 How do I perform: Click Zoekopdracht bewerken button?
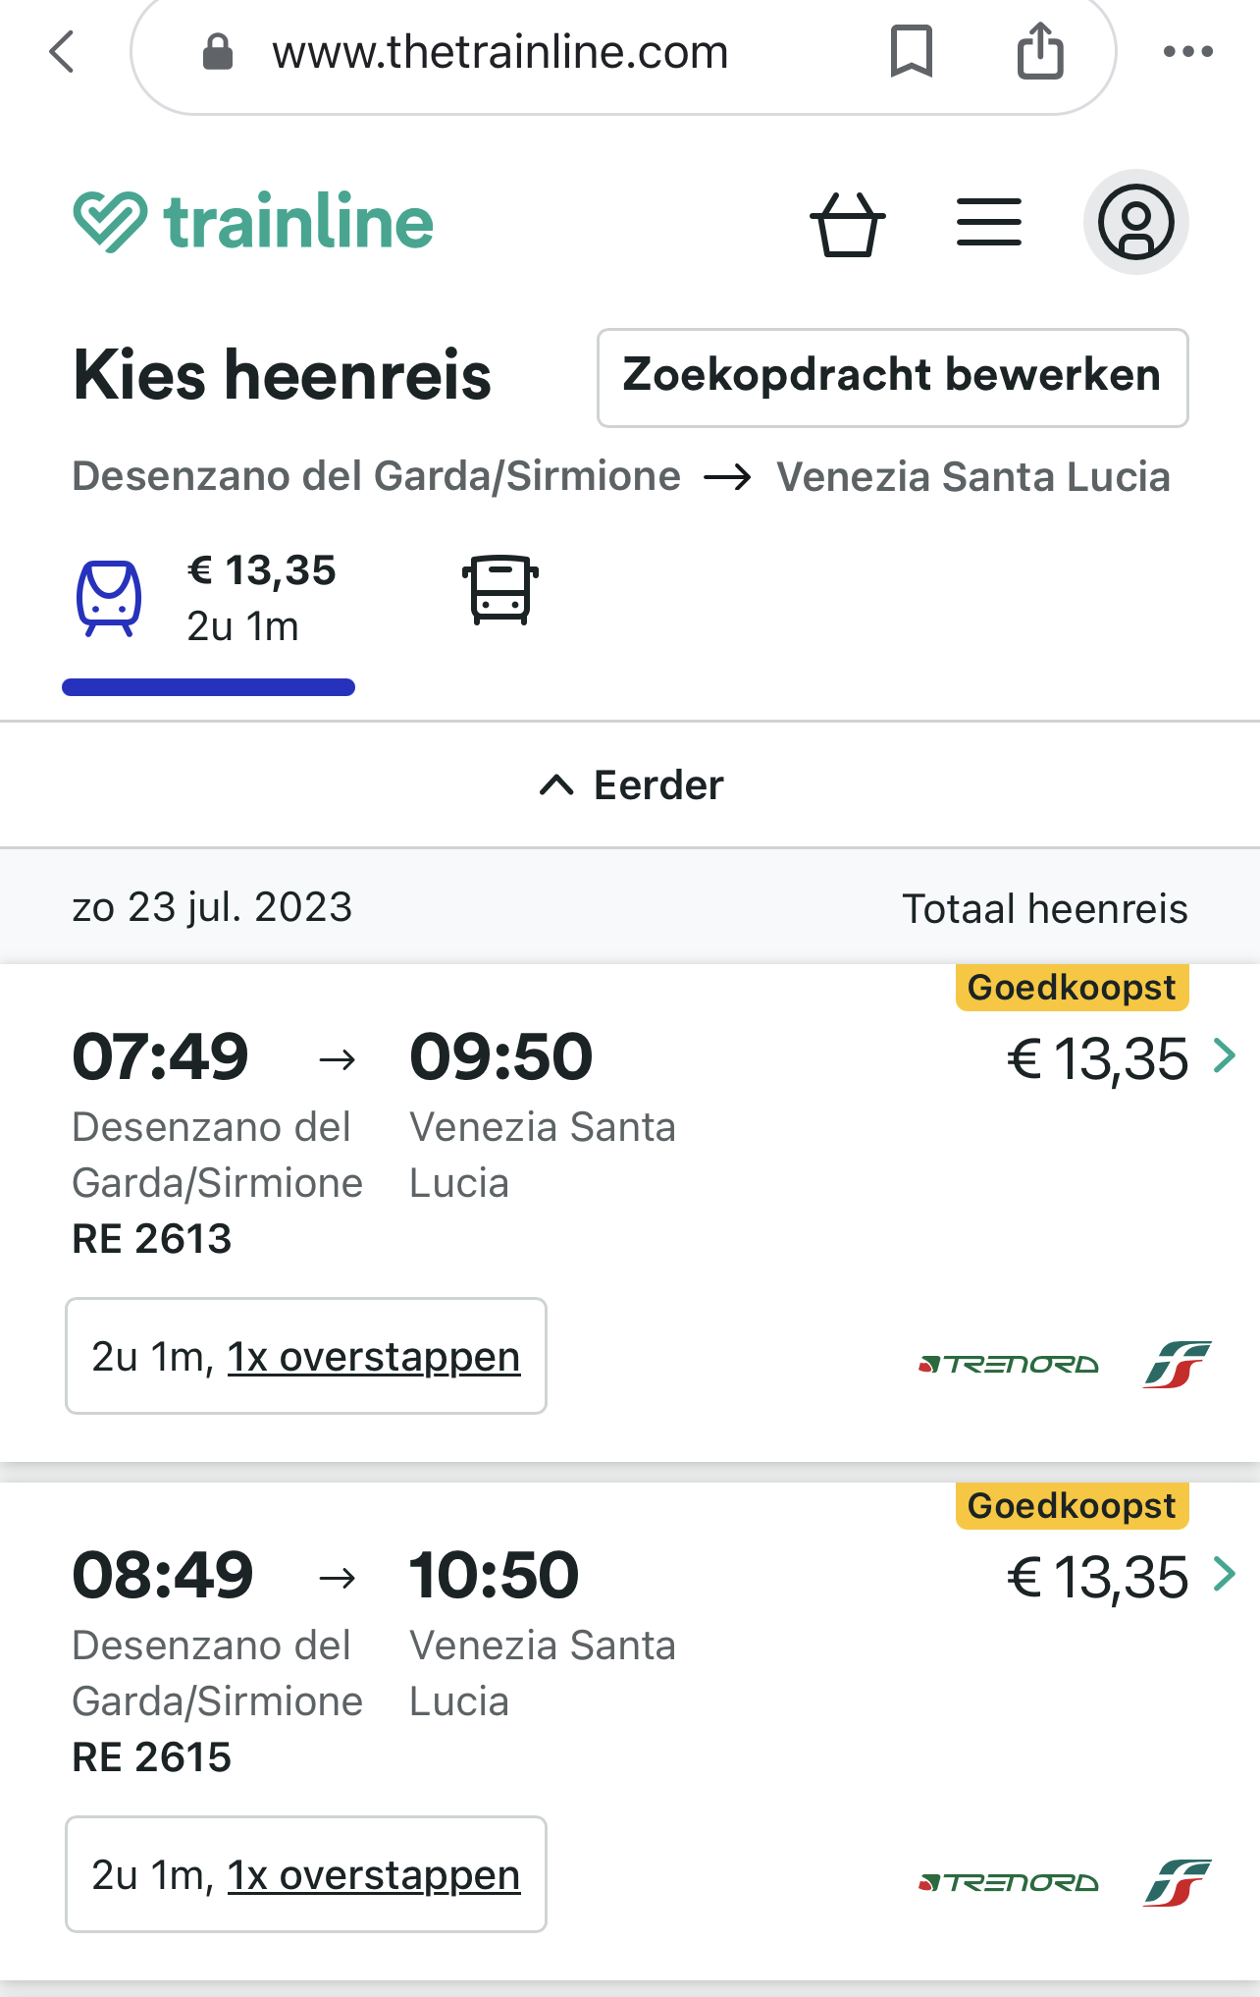pos(892,377)
